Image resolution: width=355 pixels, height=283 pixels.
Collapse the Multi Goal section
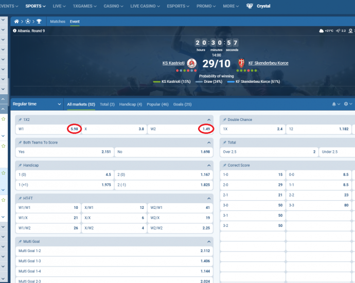tap(209, 242)
